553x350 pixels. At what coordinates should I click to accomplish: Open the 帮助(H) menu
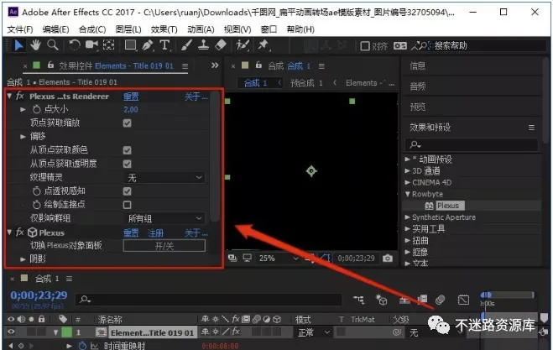point(300,29)
